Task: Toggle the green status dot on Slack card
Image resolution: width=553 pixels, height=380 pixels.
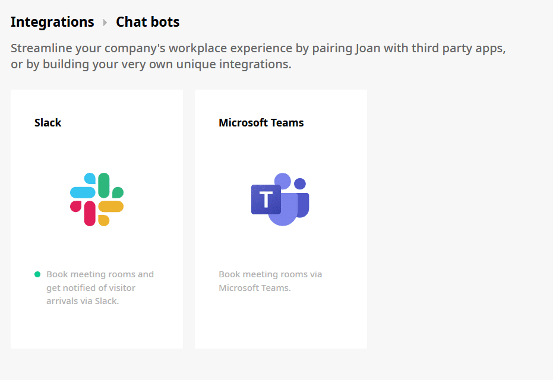Action: [36, 274]
